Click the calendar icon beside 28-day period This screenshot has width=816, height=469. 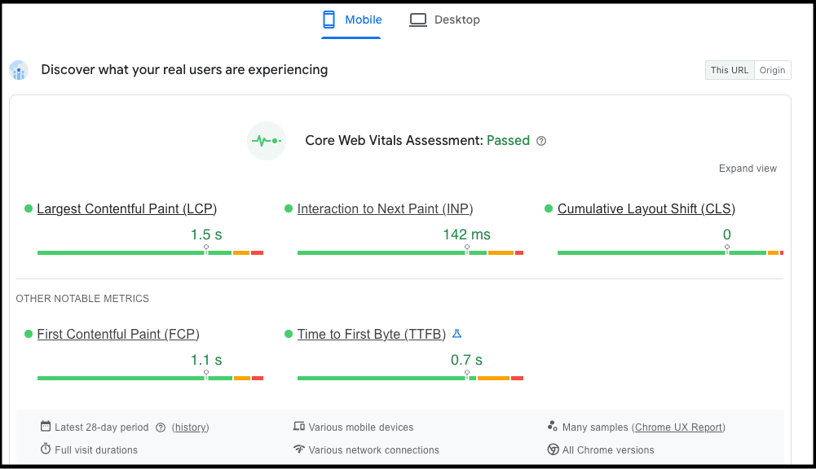[x=46, y=427]
